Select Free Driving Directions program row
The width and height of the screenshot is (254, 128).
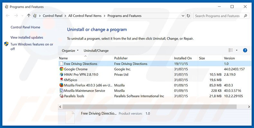click(155, 64)
